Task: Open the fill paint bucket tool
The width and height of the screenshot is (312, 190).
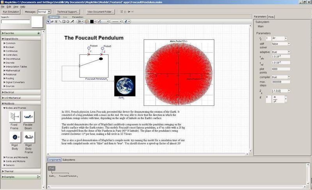Action: (100, 22)
